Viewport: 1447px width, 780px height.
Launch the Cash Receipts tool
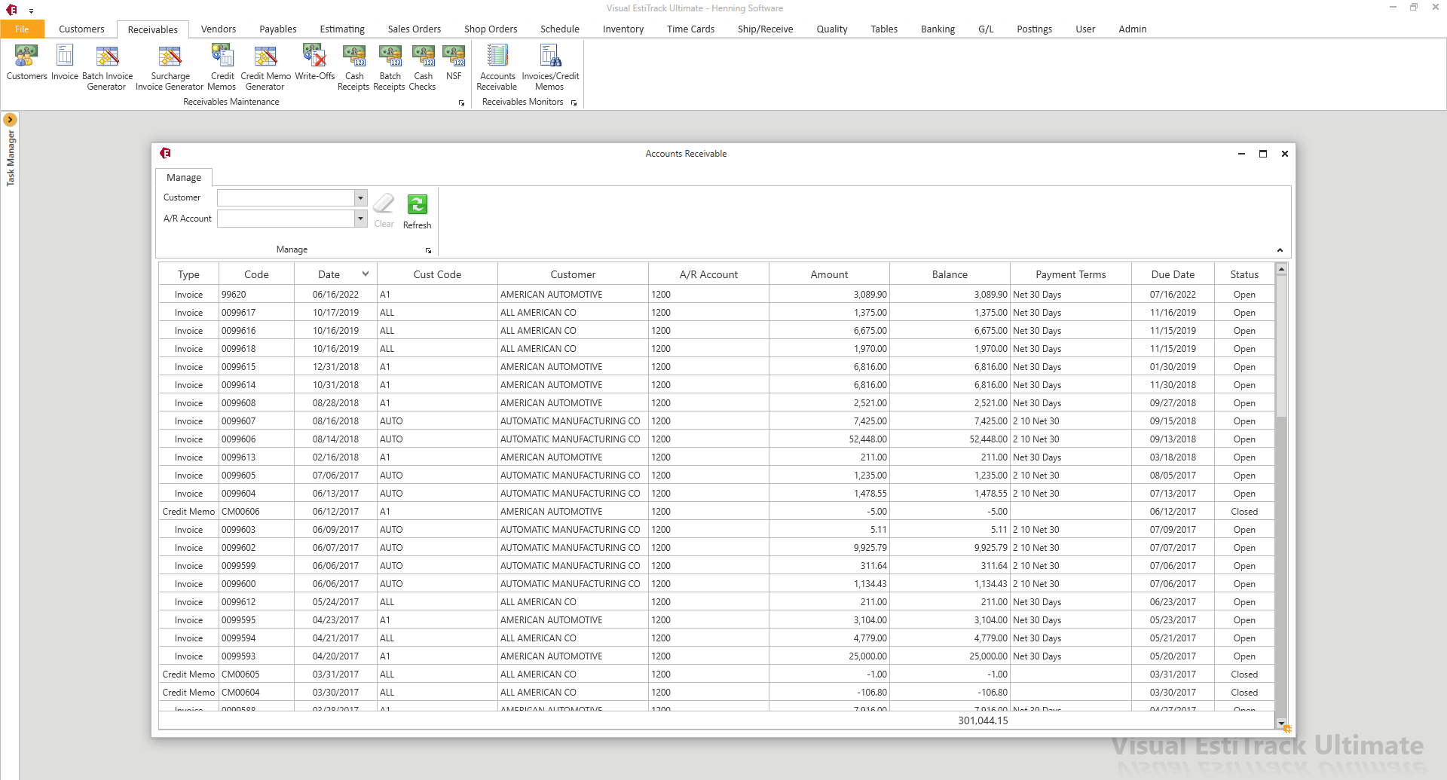(x=353, y=66)
